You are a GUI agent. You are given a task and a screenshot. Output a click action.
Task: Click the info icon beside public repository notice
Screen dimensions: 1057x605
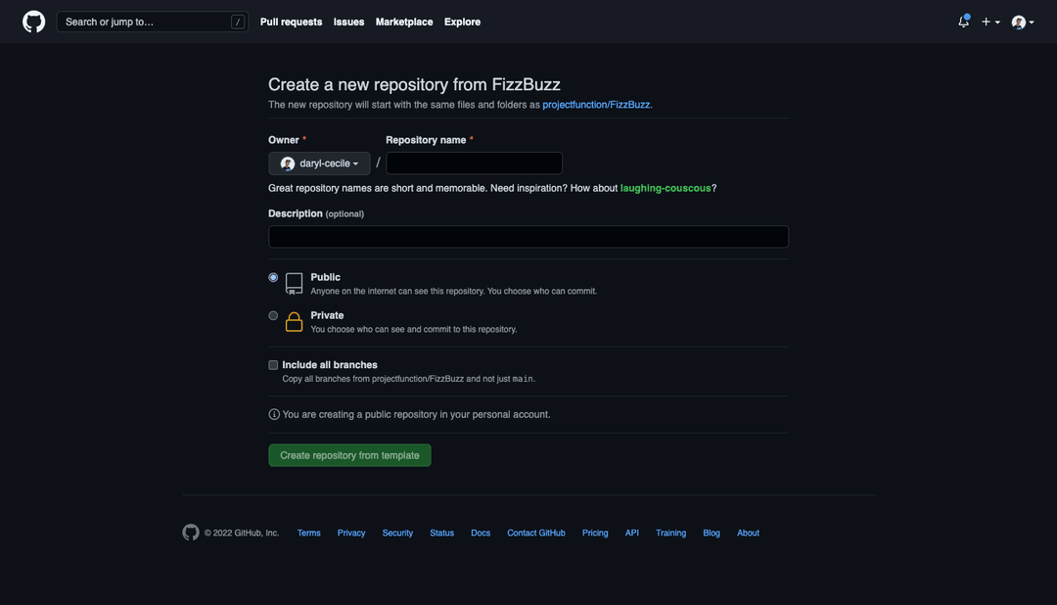(x=274, y=414)
